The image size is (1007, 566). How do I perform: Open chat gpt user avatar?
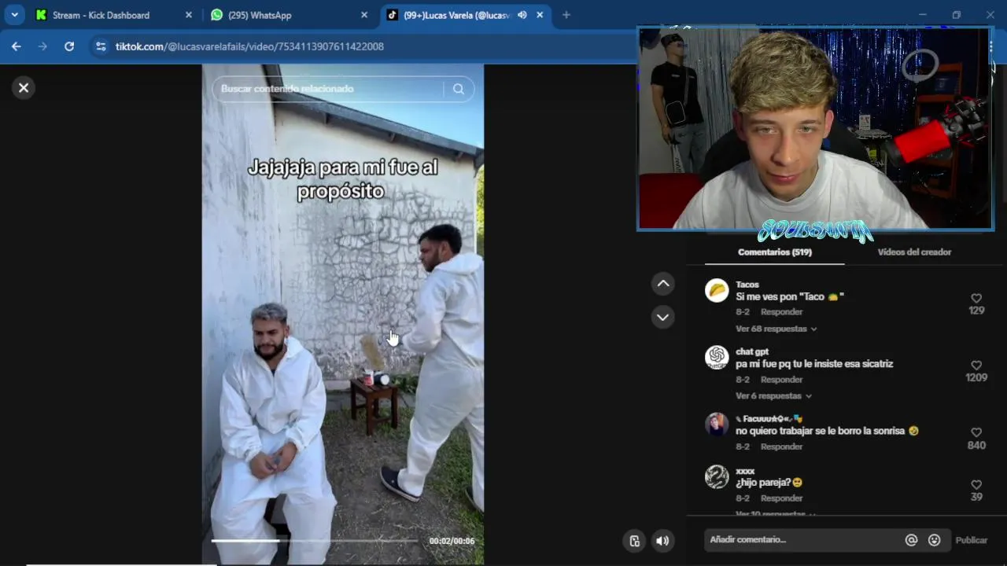717,358
